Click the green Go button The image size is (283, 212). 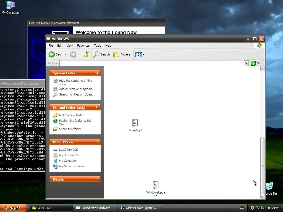pyautogui.click(x=256, y=63)
